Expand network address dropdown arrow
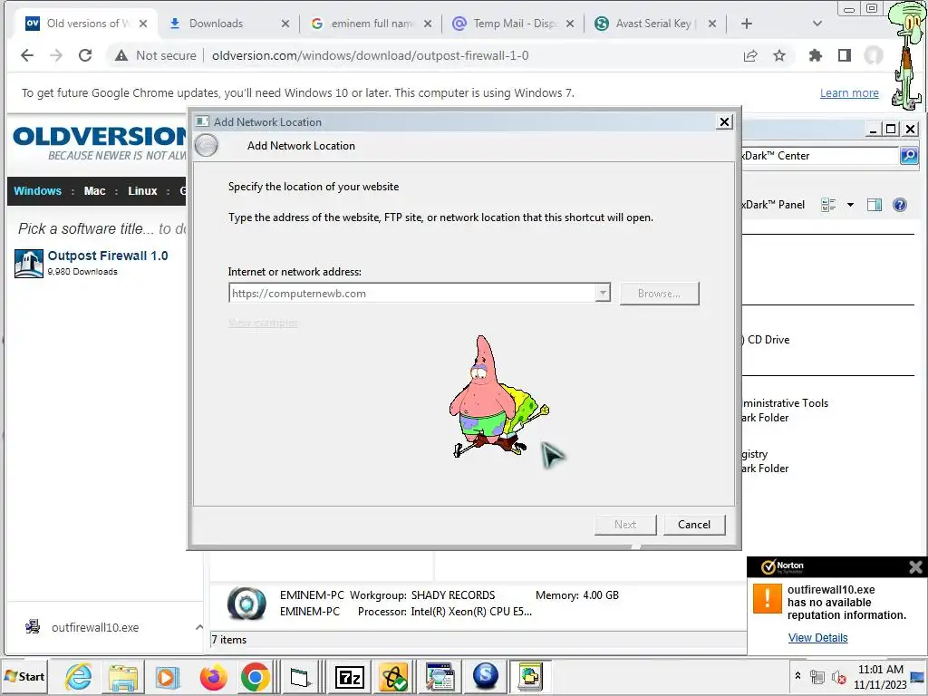Viewport: 928px width, 696px height. tap(603, 293)
